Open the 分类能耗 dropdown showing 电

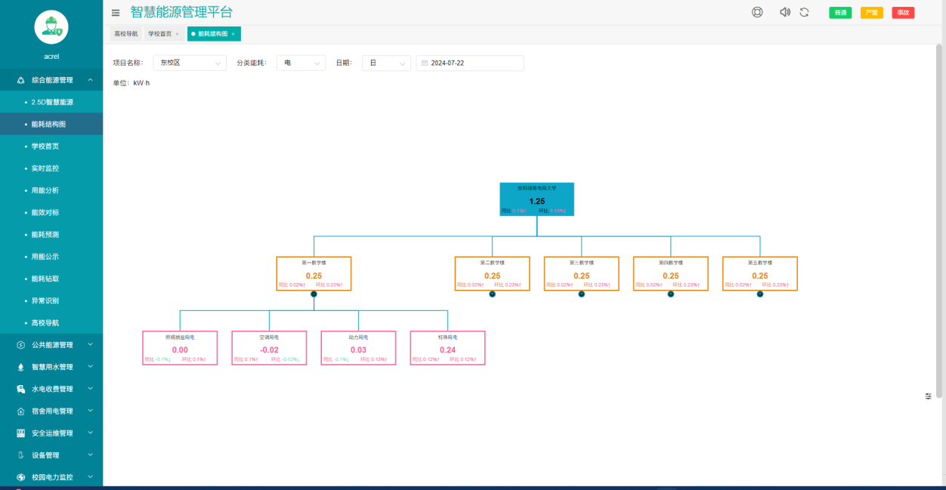(x=301, y=63)
